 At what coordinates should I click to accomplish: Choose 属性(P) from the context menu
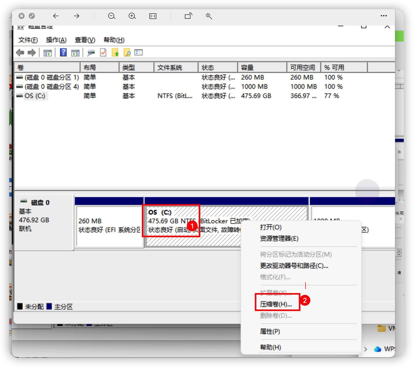270,331
